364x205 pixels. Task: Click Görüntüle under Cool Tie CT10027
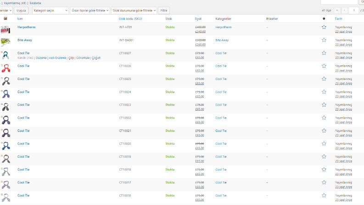tap(83, 58)
